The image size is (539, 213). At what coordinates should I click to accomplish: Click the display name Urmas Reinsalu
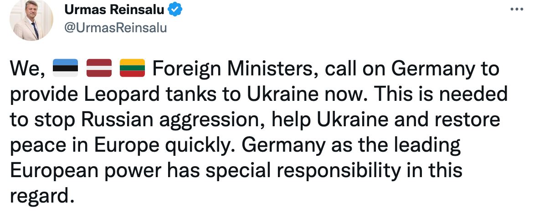pyautogui.click(x=114, y=10)
